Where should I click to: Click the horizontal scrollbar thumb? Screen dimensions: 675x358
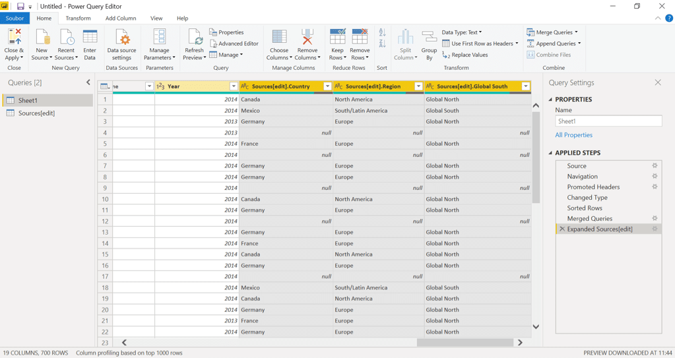tap(465, 343)
